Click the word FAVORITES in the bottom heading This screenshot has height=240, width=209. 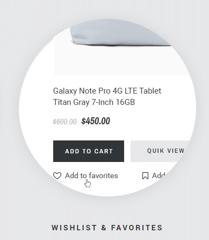[137, 228]
